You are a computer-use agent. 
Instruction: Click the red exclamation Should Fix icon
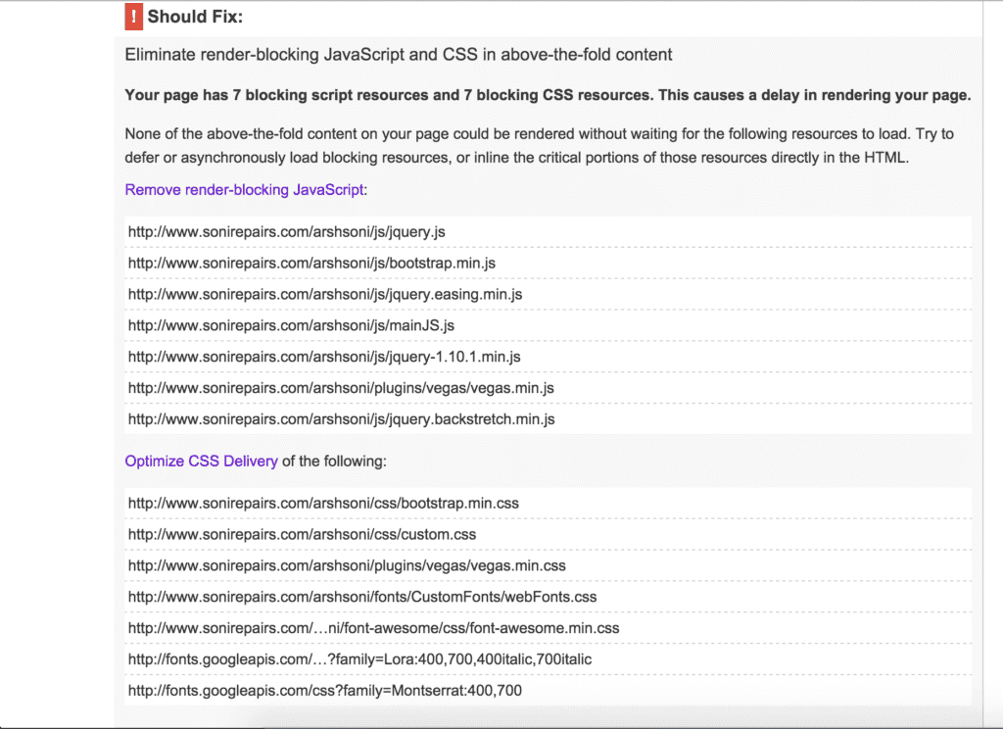(x=134, y=17)
